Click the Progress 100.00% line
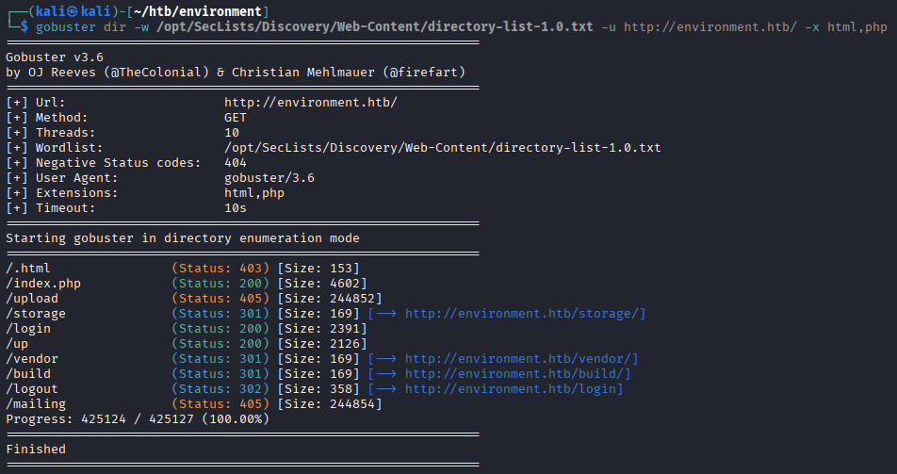 point(138,419)
